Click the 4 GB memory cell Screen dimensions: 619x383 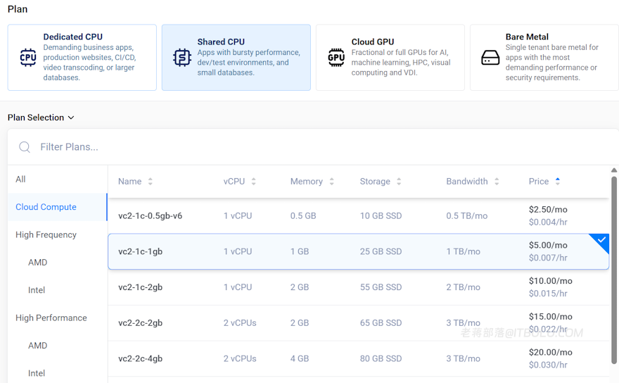coord(300,358)
